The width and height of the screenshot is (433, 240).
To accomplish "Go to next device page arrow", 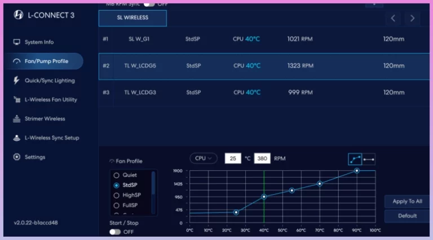I will click(412, 18).
